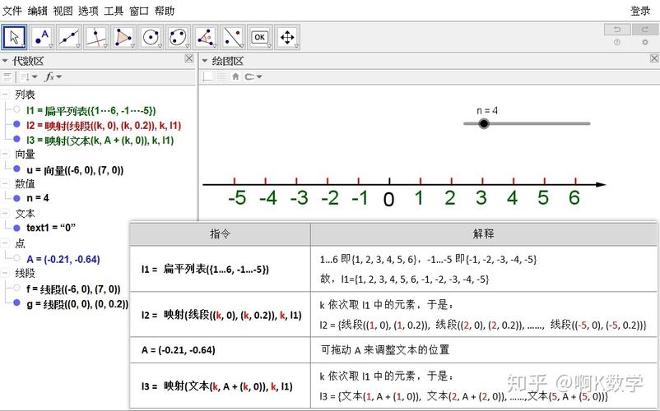The height and width of the screenshot is (411, 660).
Task: Open the settings gear icon
Action: click(x=645, y=42)
